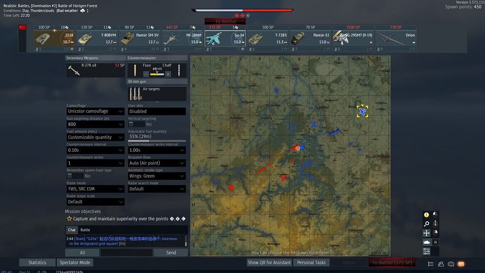Switch to the Battle log tab
Image resolution: width=485 pixels, height=273 pixels.
(85, 230)
